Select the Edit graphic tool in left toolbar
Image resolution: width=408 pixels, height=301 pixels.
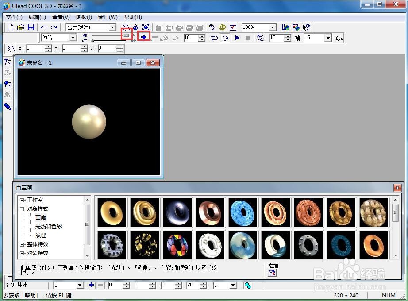(8, 94)
